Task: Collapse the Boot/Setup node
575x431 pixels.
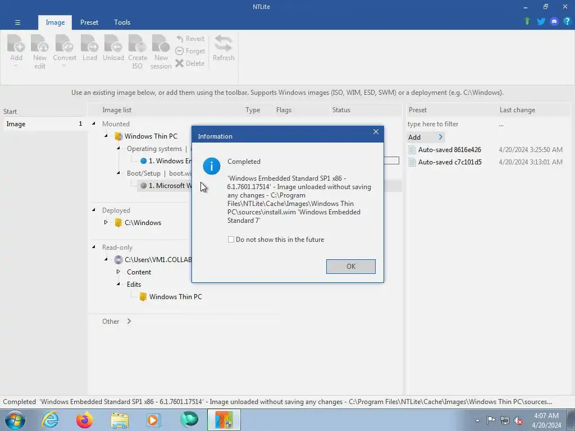Action: 118,173
